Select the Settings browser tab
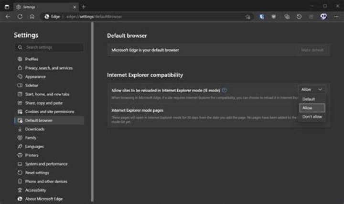 coord(46,7)
